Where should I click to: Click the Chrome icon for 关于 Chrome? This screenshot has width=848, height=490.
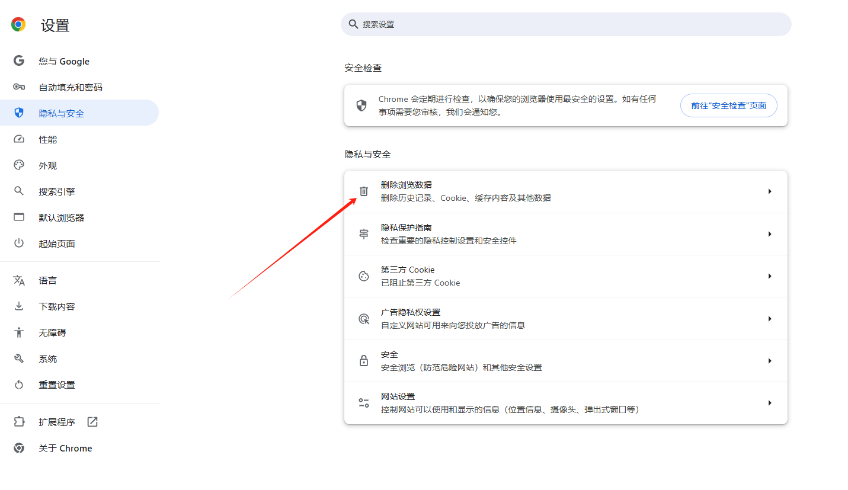(x=19, y=448)
